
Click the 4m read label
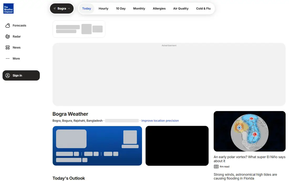224,167
